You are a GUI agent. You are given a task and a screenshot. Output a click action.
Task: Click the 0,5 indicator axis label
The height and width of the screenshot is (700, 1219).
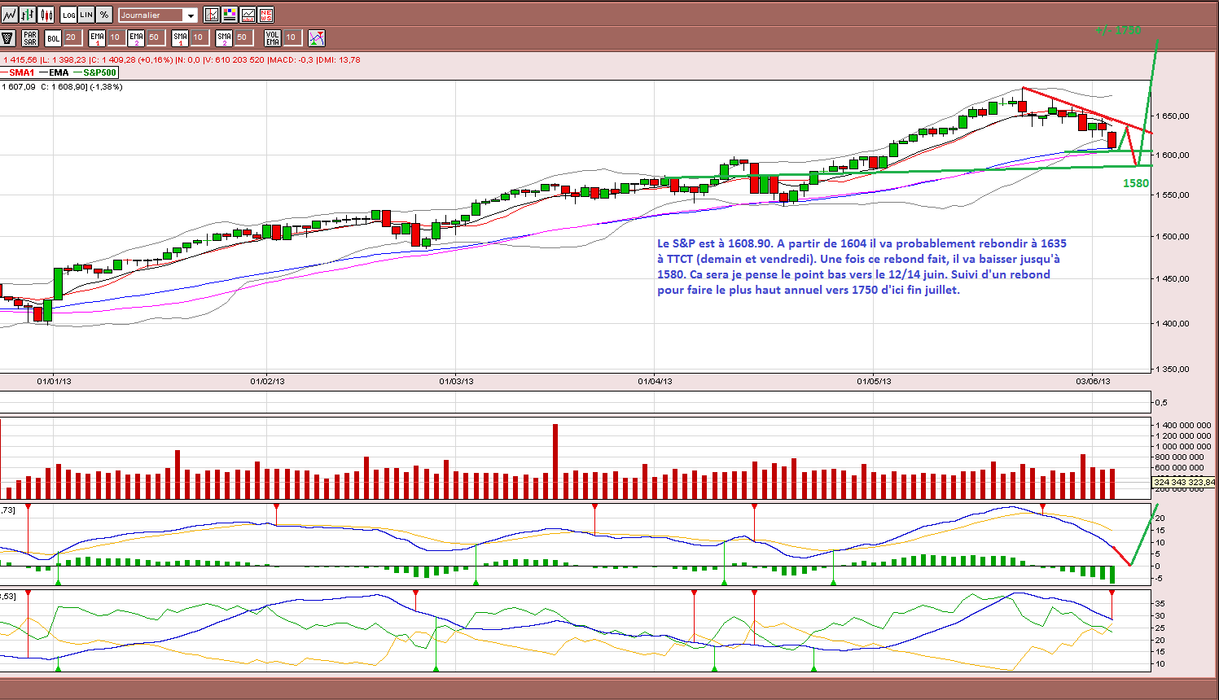1162,402
